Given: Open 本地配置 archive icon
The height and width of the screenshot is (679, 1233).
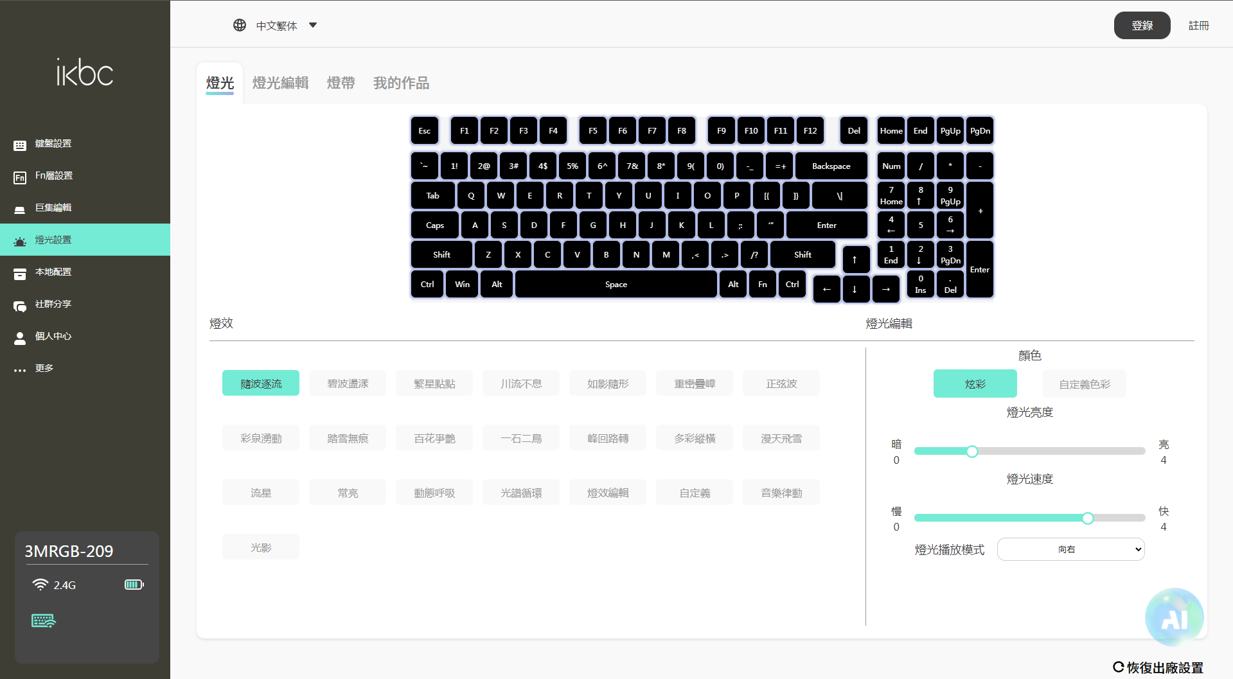Looking at the screenshot, I should [x=20, y=274].
